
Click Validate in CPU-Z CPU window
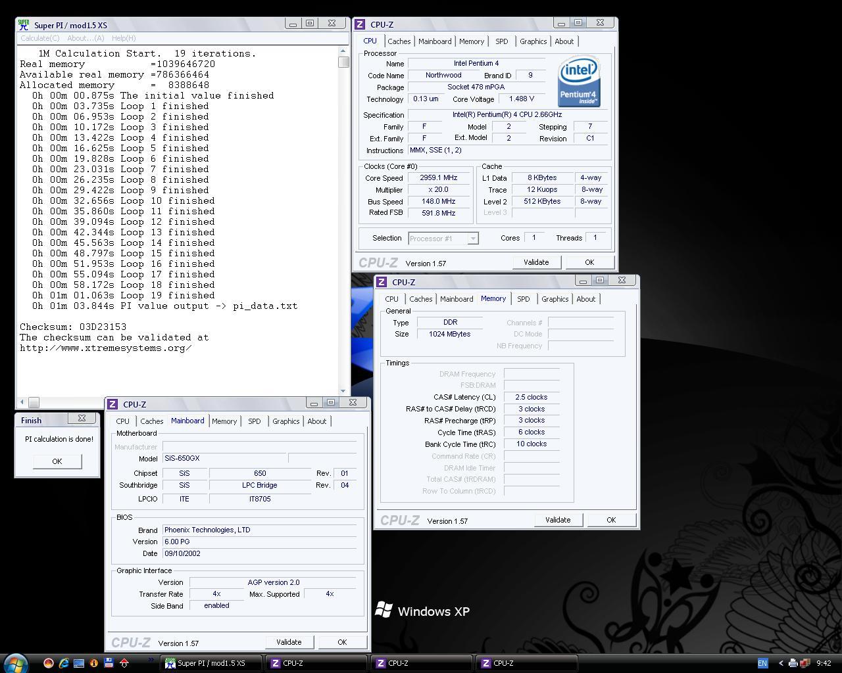536,262
